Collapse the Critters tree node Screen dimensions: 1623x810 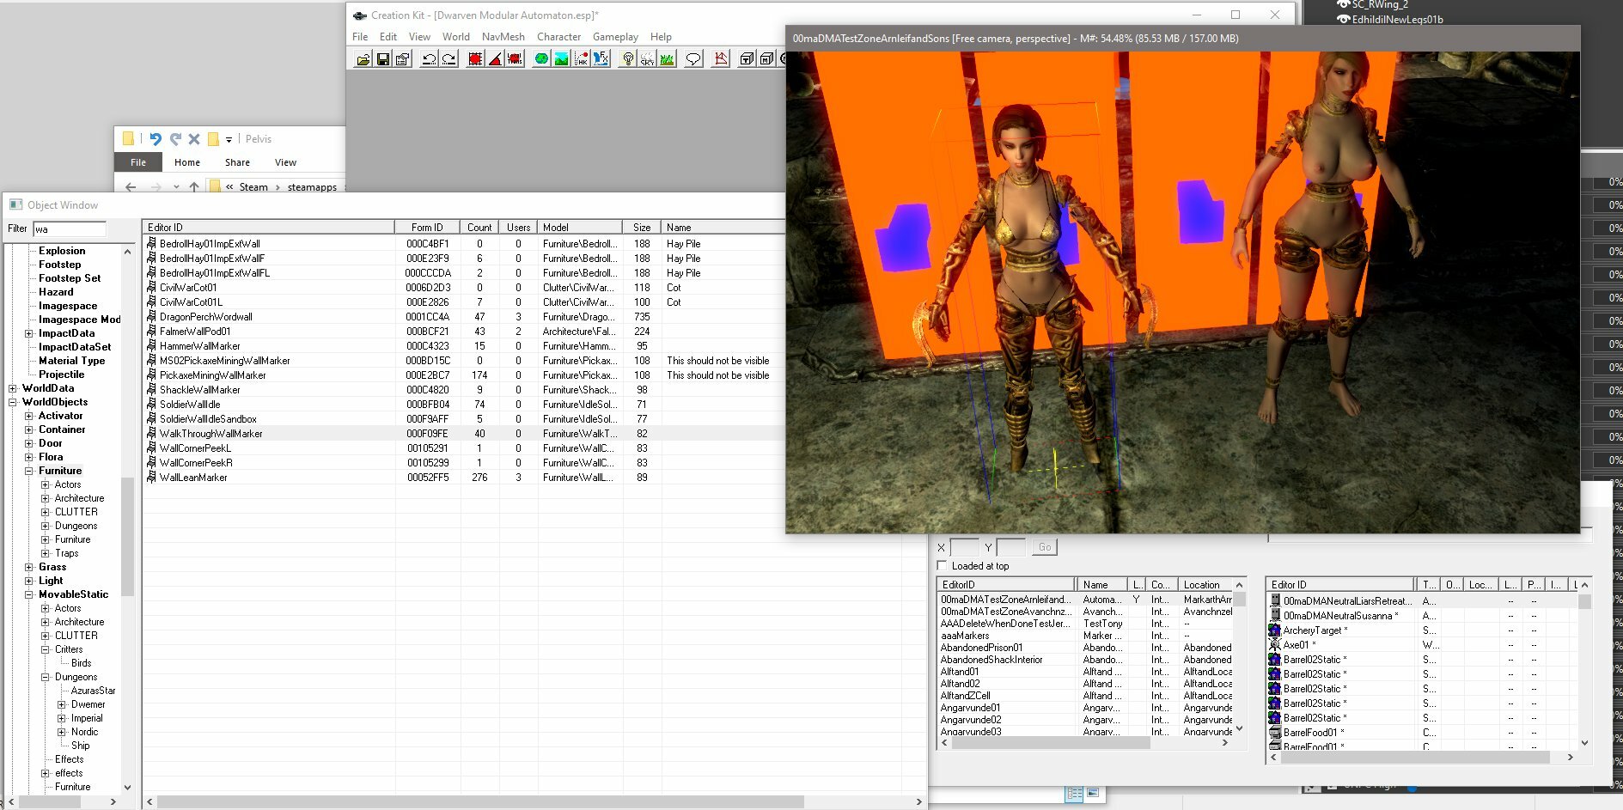pyautogui.click(x=46, y=649)
